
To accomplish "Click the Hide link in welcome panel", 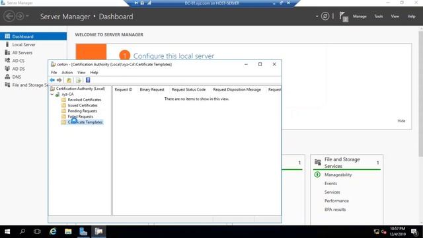I will pos(401,121).
